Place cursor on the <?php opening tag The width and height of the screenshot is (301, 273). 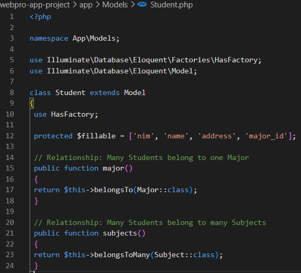[x=40, y=17]
